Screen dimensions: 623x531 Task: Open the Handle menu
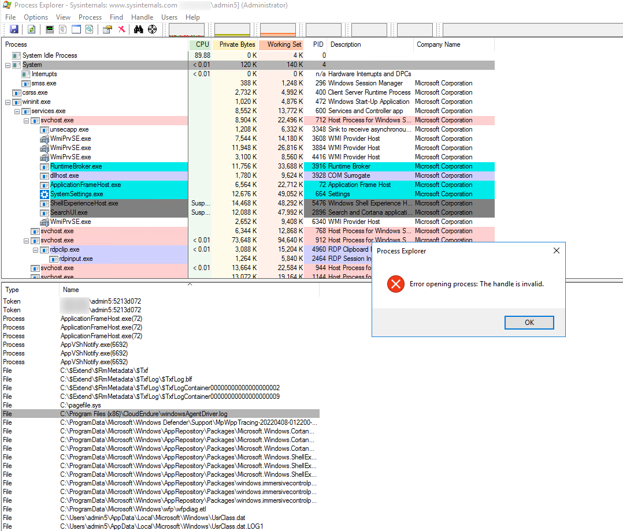point(142,17)
